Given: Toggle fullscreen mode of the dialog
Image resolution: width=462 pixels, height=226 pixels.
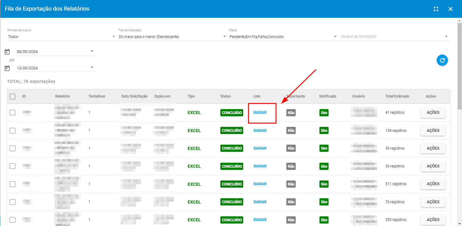Looking at the screenshot, I should pos(436,9).
